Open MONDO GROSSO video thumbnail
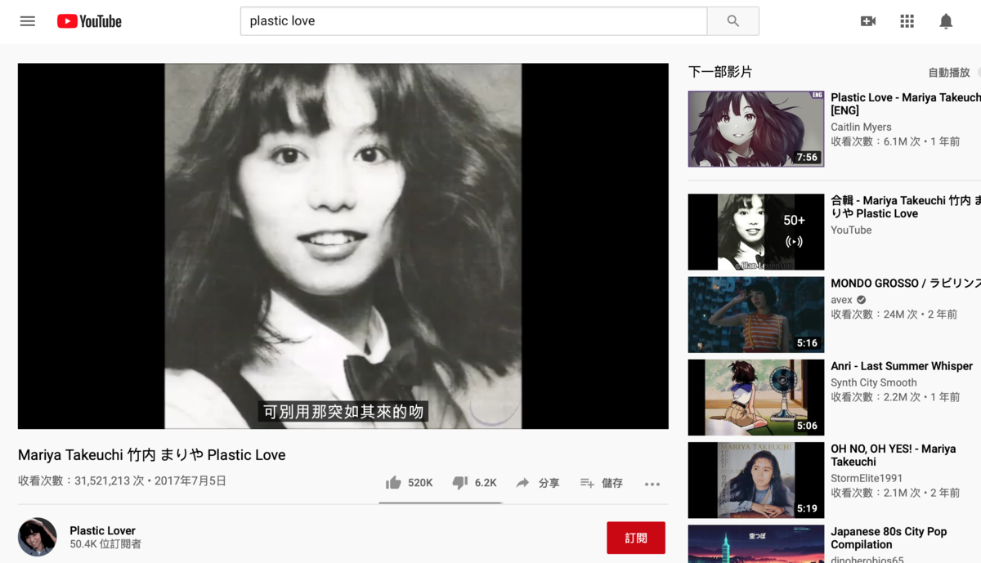981x563 pixels. (x=756, y=315)
